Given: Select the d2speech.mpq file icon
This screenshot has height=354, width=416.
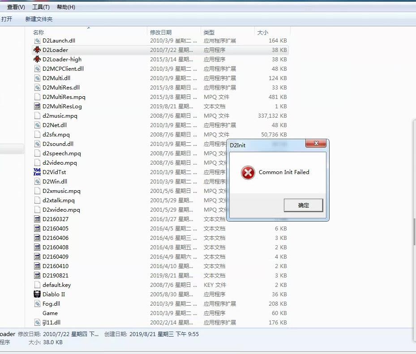Looking at the screenshot, I should [37, 154].
